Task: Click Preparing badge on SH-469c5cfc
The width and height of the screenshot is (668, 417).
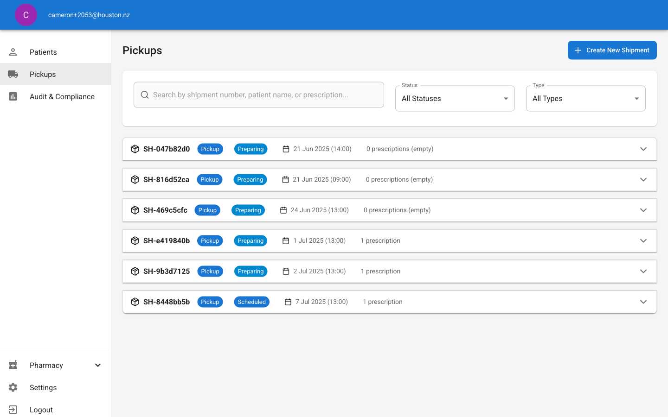Action: click(248, 210)
